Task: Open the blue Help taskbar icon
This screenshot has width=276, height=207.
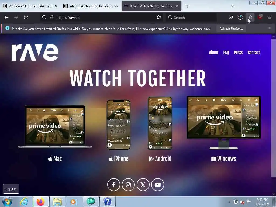Action: [x=108, y=202]
